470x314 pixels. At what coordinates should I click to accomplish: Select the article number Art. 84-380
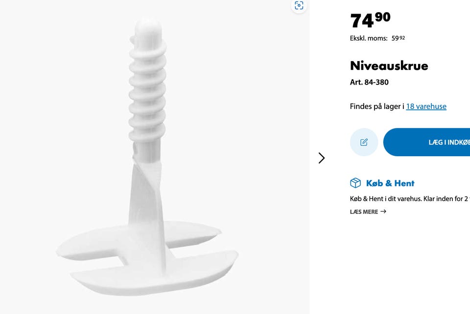coord(369,82)
